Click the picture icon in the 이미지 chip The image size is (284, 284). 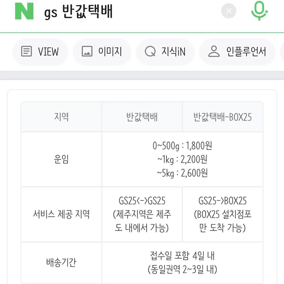[x=87, y=51]
